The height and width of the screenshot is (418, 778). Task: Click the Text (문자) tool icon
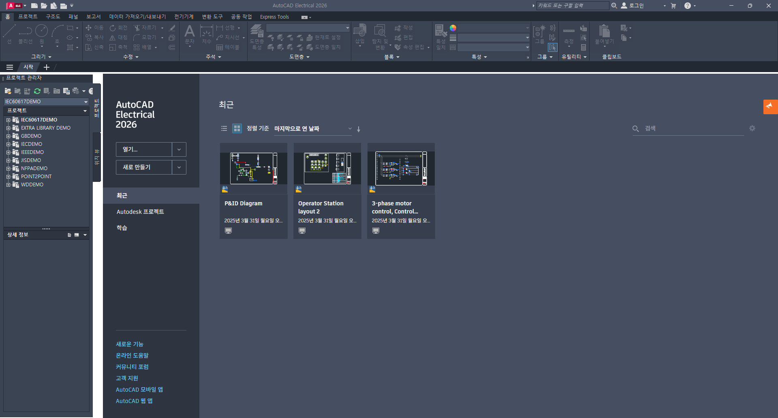pyautogui.click(x=190, y=34)
